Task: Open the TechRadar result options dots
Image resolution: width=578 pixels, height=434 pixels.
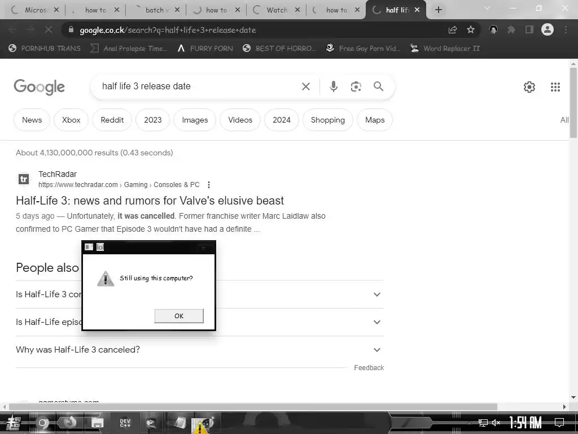Action: (209, 185)
